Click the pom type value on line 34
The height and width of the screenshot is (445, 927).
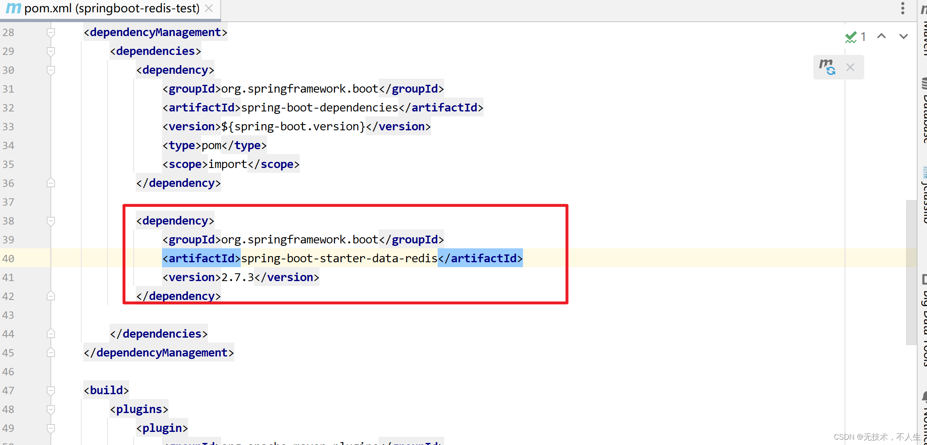coord(212,145)
